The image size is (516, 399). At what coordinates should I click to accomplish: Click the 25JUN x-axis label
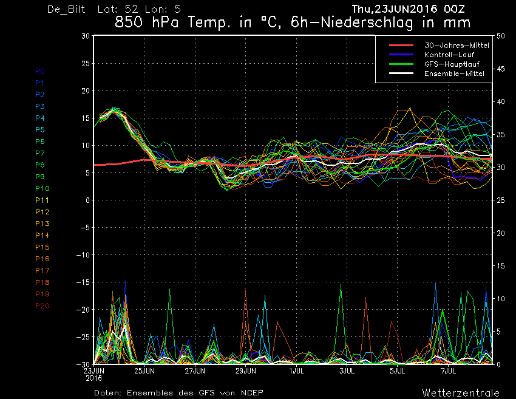tap(144, 371)
